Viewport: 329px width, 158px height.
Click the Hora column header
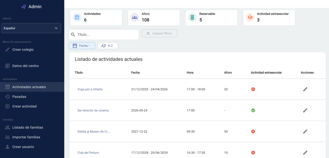click(x=190, y=73)
